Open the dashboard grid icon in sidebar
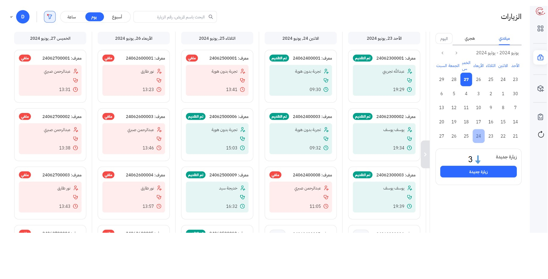Image resolution: width=548 pixels, height=279 pixels. point(540,28)
